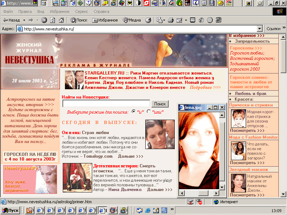Open Дальше >>> after Нина Дьяченко

tap(160, 190)
